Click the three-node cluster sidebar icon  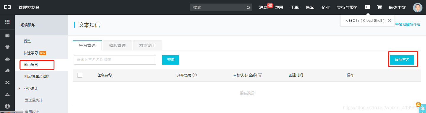click(7, 94)
